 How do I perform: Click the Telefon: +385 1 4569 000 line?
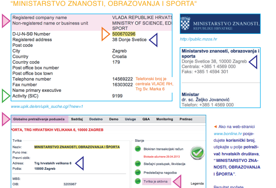point(208,105)
